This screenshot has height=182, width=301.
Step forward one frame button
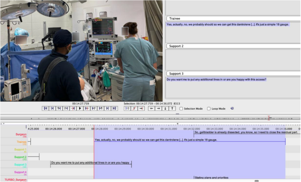pyautogui.click(x=94, y=109)
